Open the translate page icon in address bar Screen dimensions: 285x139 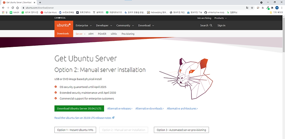(x=247, y=8)
